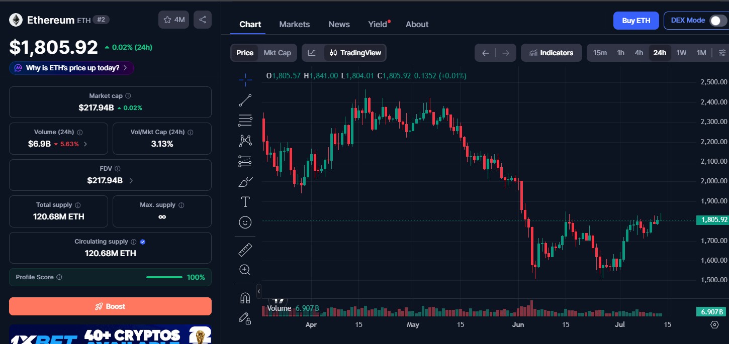729x344 pixels.
Task: Click the Buy ETH button
Action: [x=636, y=21]
